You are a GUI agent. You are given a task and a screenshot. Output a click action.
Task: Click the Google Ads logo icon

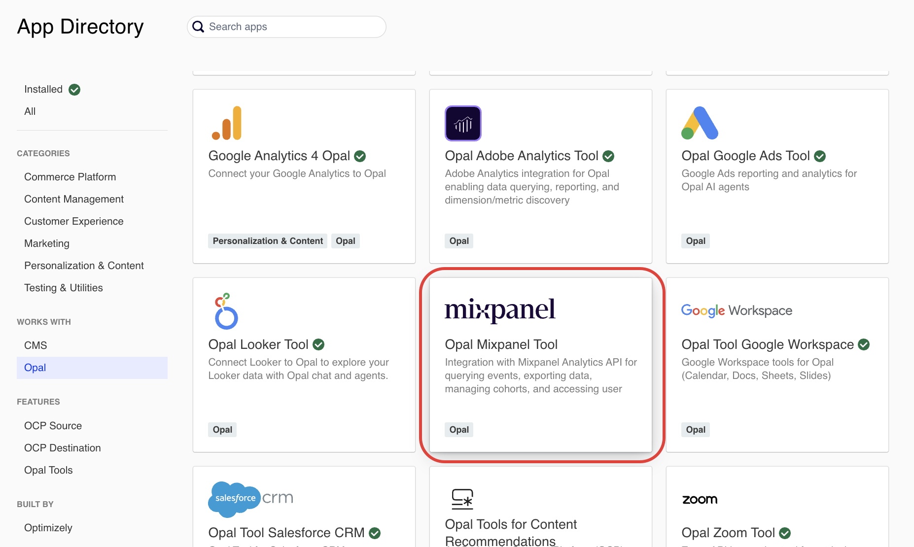[700, 123]
